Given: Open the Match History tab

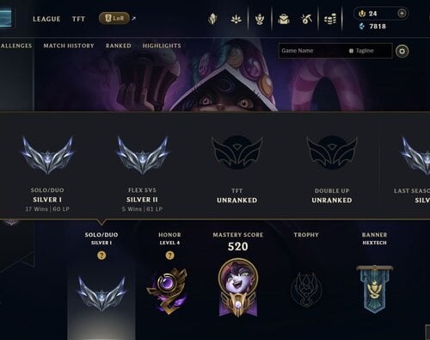Looking at the screenshot, I should [x=69, y=46].
